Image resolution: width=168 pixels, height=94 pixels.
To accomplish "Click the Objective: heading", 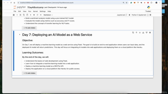I will coord(28,40).
